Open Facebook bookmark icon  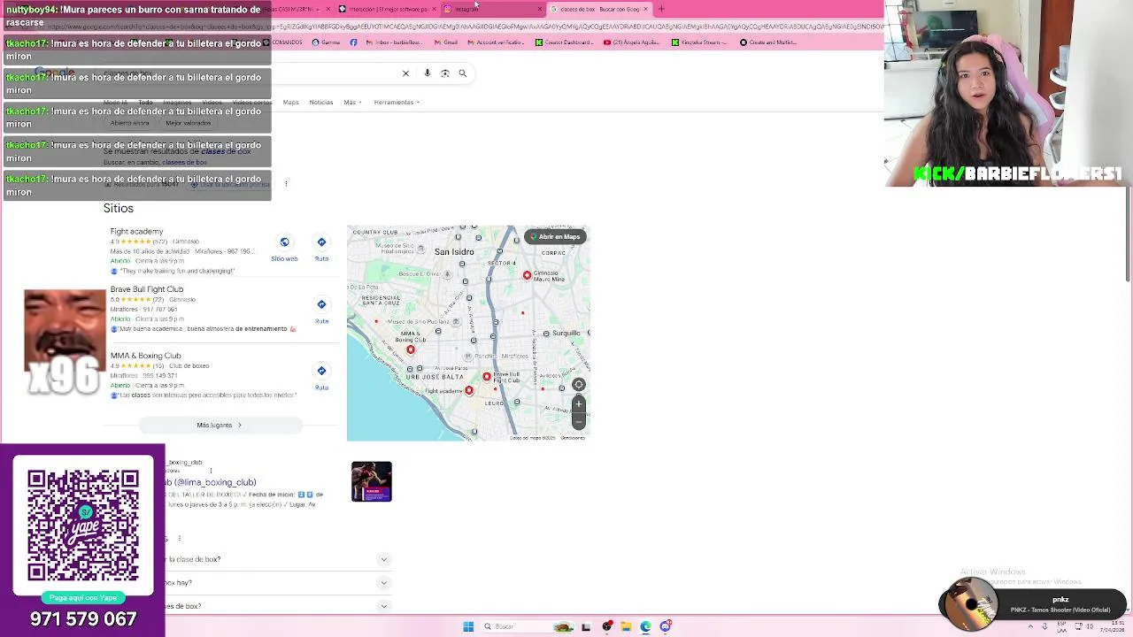(353, 42)
